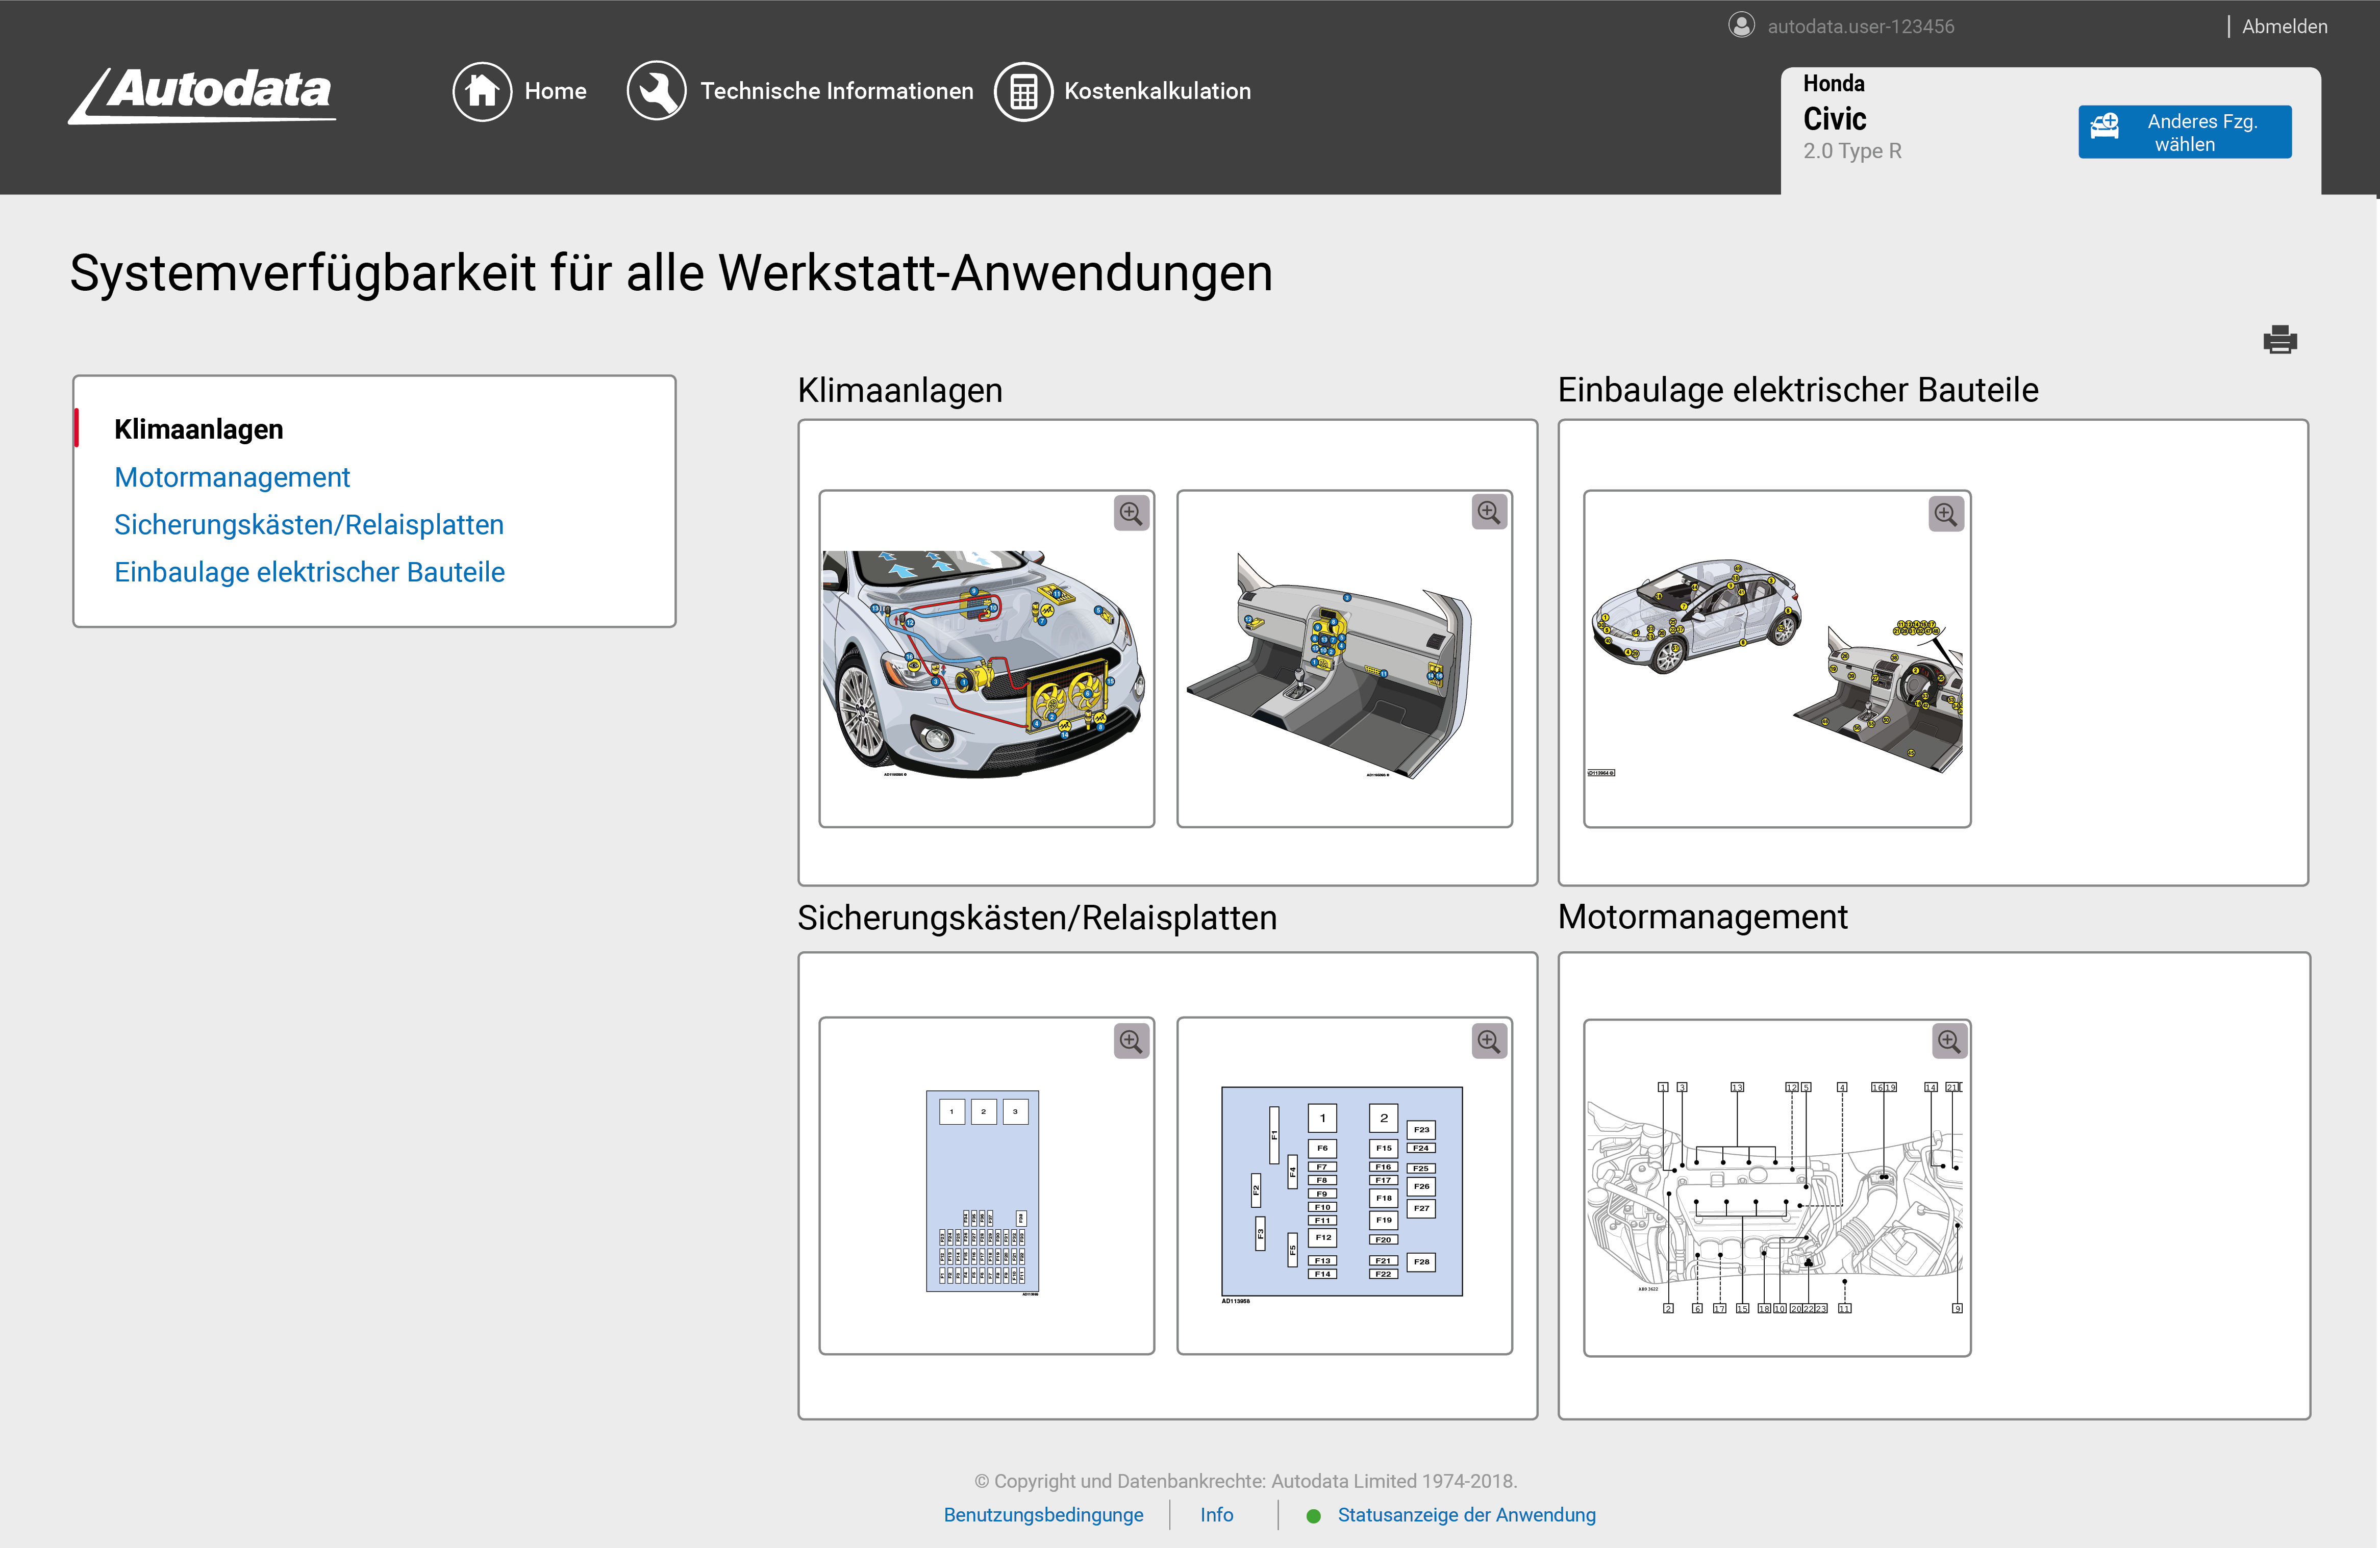Enlarge the first fuse box diagram
This screenshot has width=2380, height=1548.
point(1131,1041)
